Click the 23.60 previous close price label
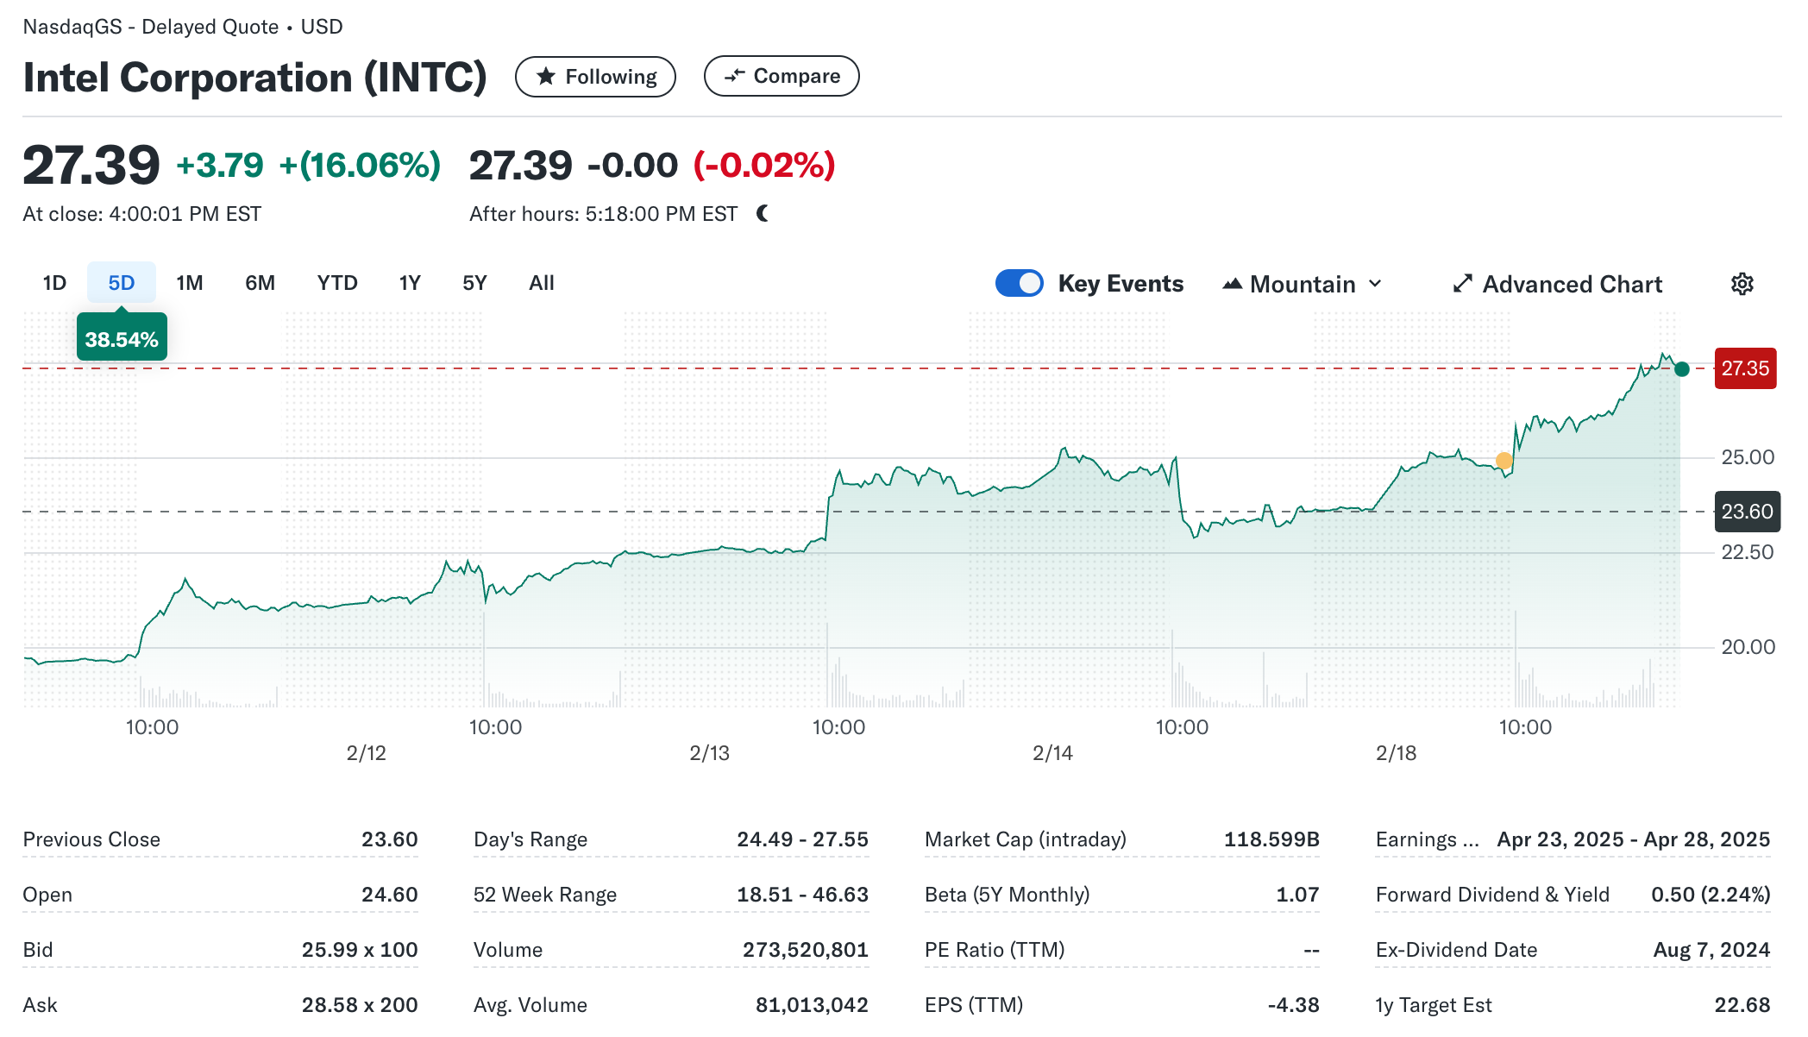This screenshot has width=1808, height=1037. click(x=1746, y=512)
